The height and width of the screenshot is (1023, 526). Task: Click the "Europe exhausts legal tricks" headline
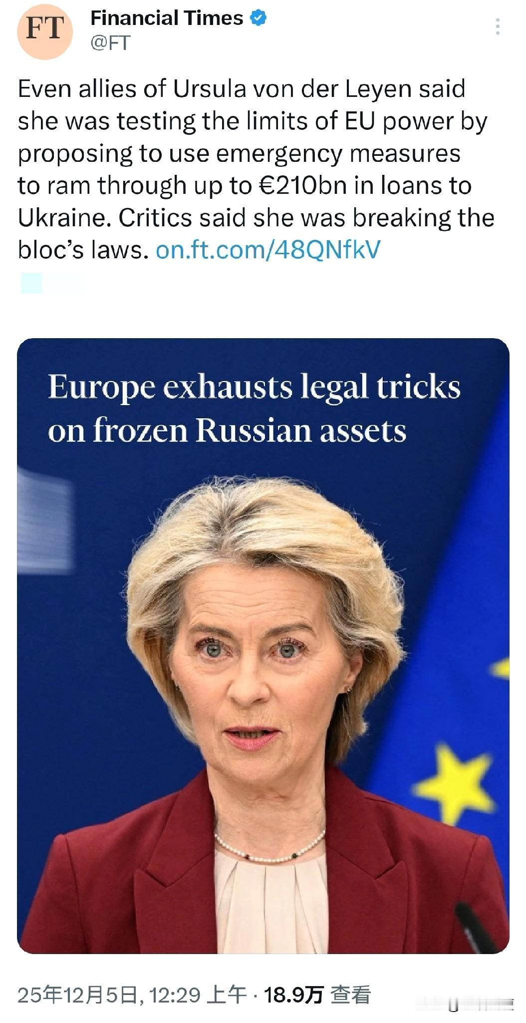point(254,388)
